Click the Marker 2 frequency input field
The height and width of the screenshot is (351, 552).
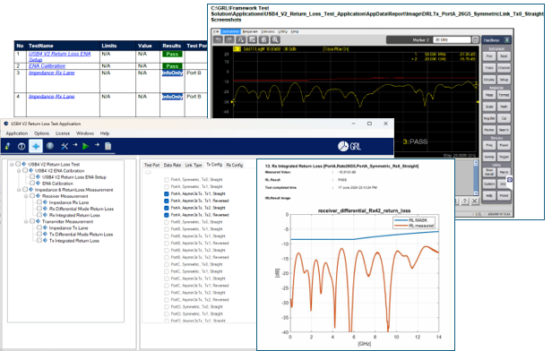452,39
